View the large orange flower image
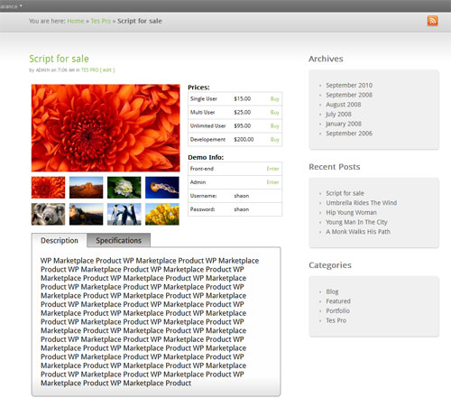Screen dimensions: 451x407 106,128
